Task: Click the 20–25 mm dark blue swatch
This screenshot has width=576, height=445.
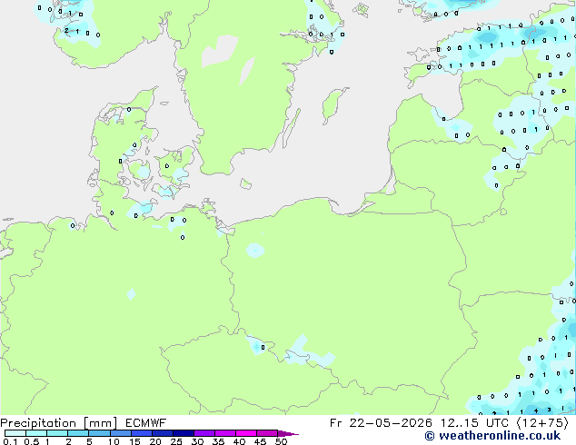Action: (163, 433)
